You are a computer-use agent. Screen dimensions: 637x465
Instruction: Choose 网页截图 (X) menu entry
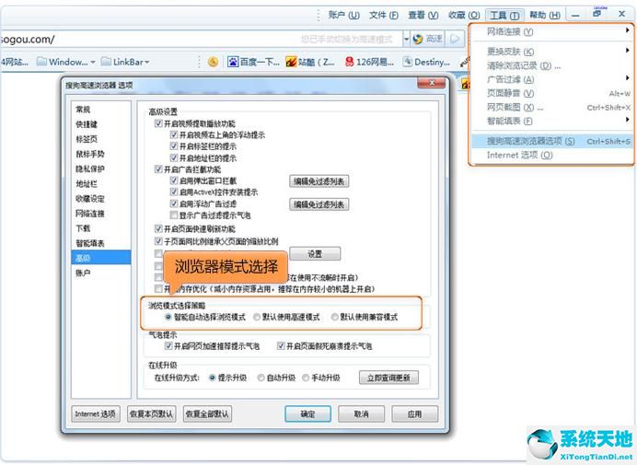pyautogui.click(x=550, y=107)
